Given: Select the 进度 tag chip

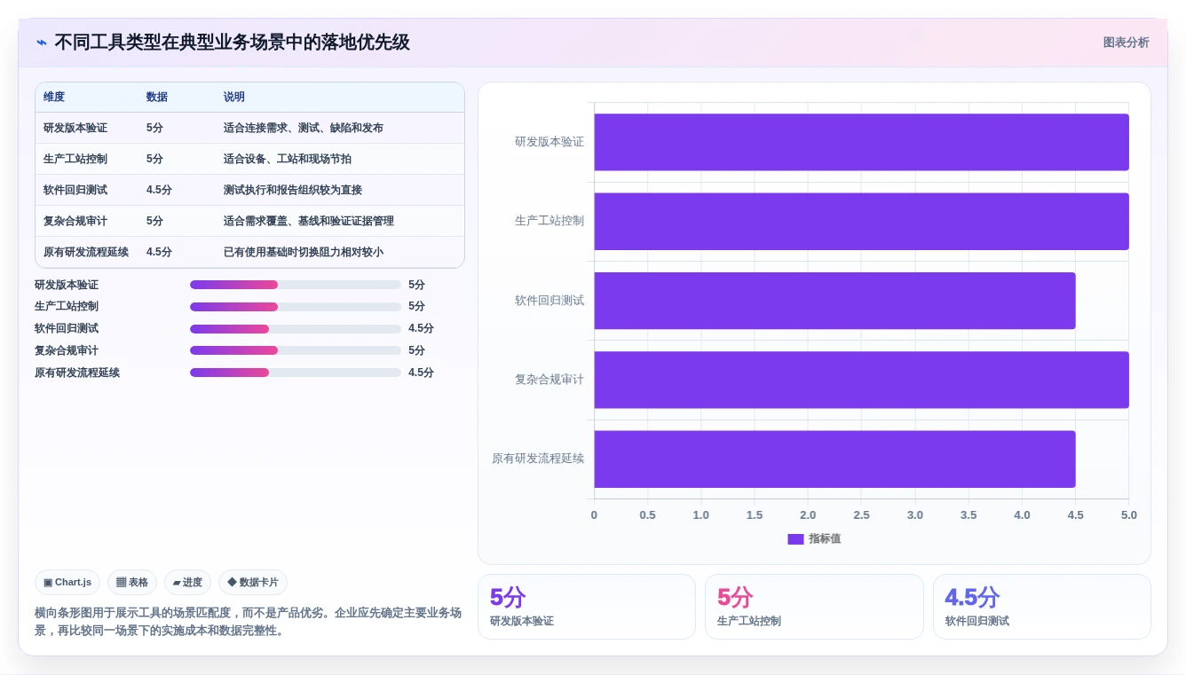Looking at the screenshot, I should [x=187, y=582].
